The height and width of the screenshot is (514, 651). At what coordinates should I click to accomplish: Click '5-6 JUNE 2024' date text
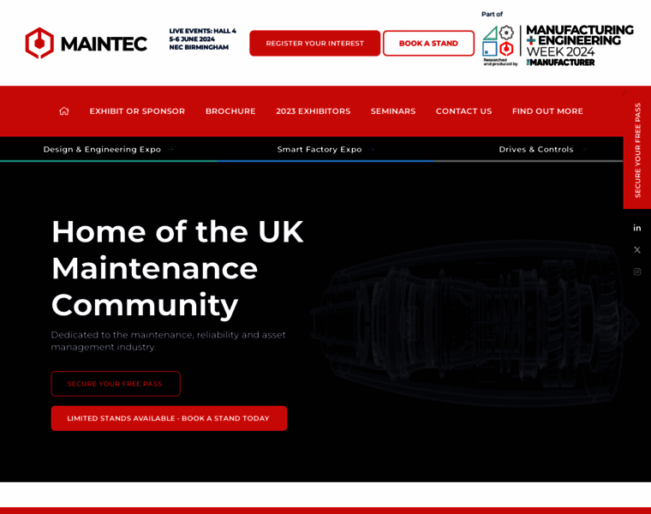(192, 39)
